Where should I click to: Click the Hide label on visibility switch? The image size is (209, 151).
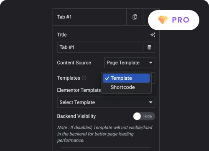[148, 116]
